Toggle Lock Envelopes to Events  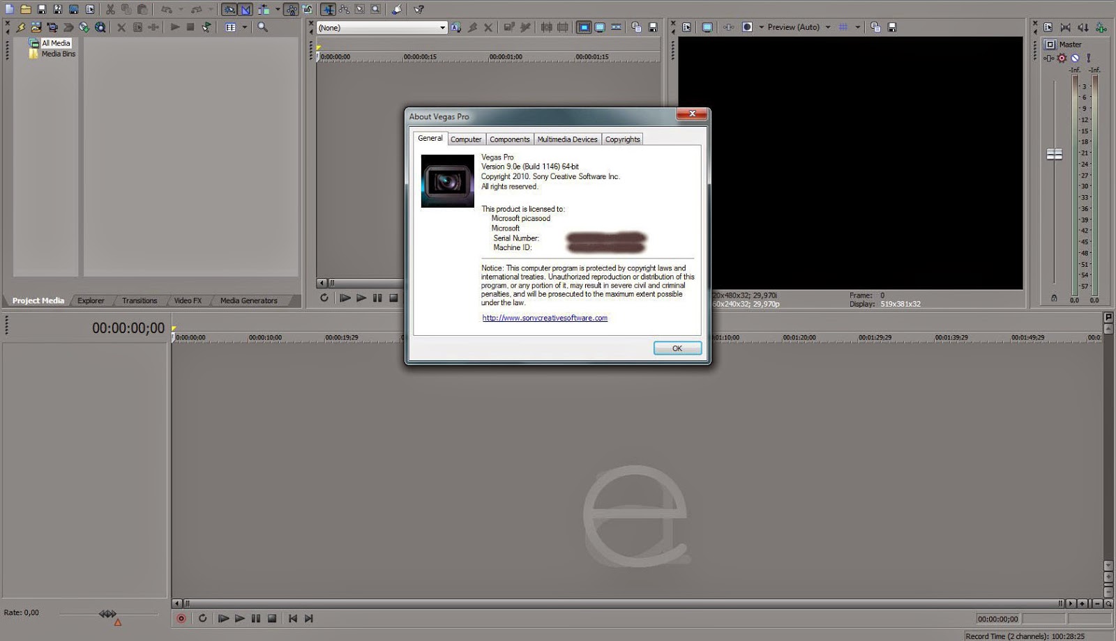[x=291, y=9]
